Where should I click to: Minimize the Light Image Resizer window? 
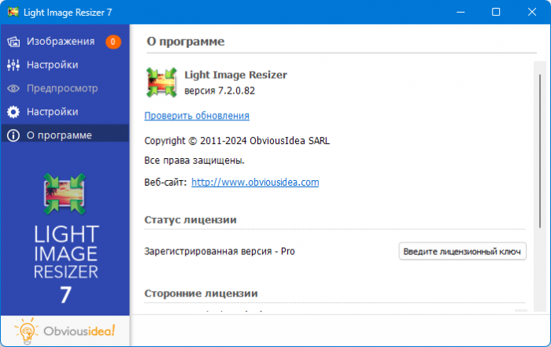(x=459, y=12)
